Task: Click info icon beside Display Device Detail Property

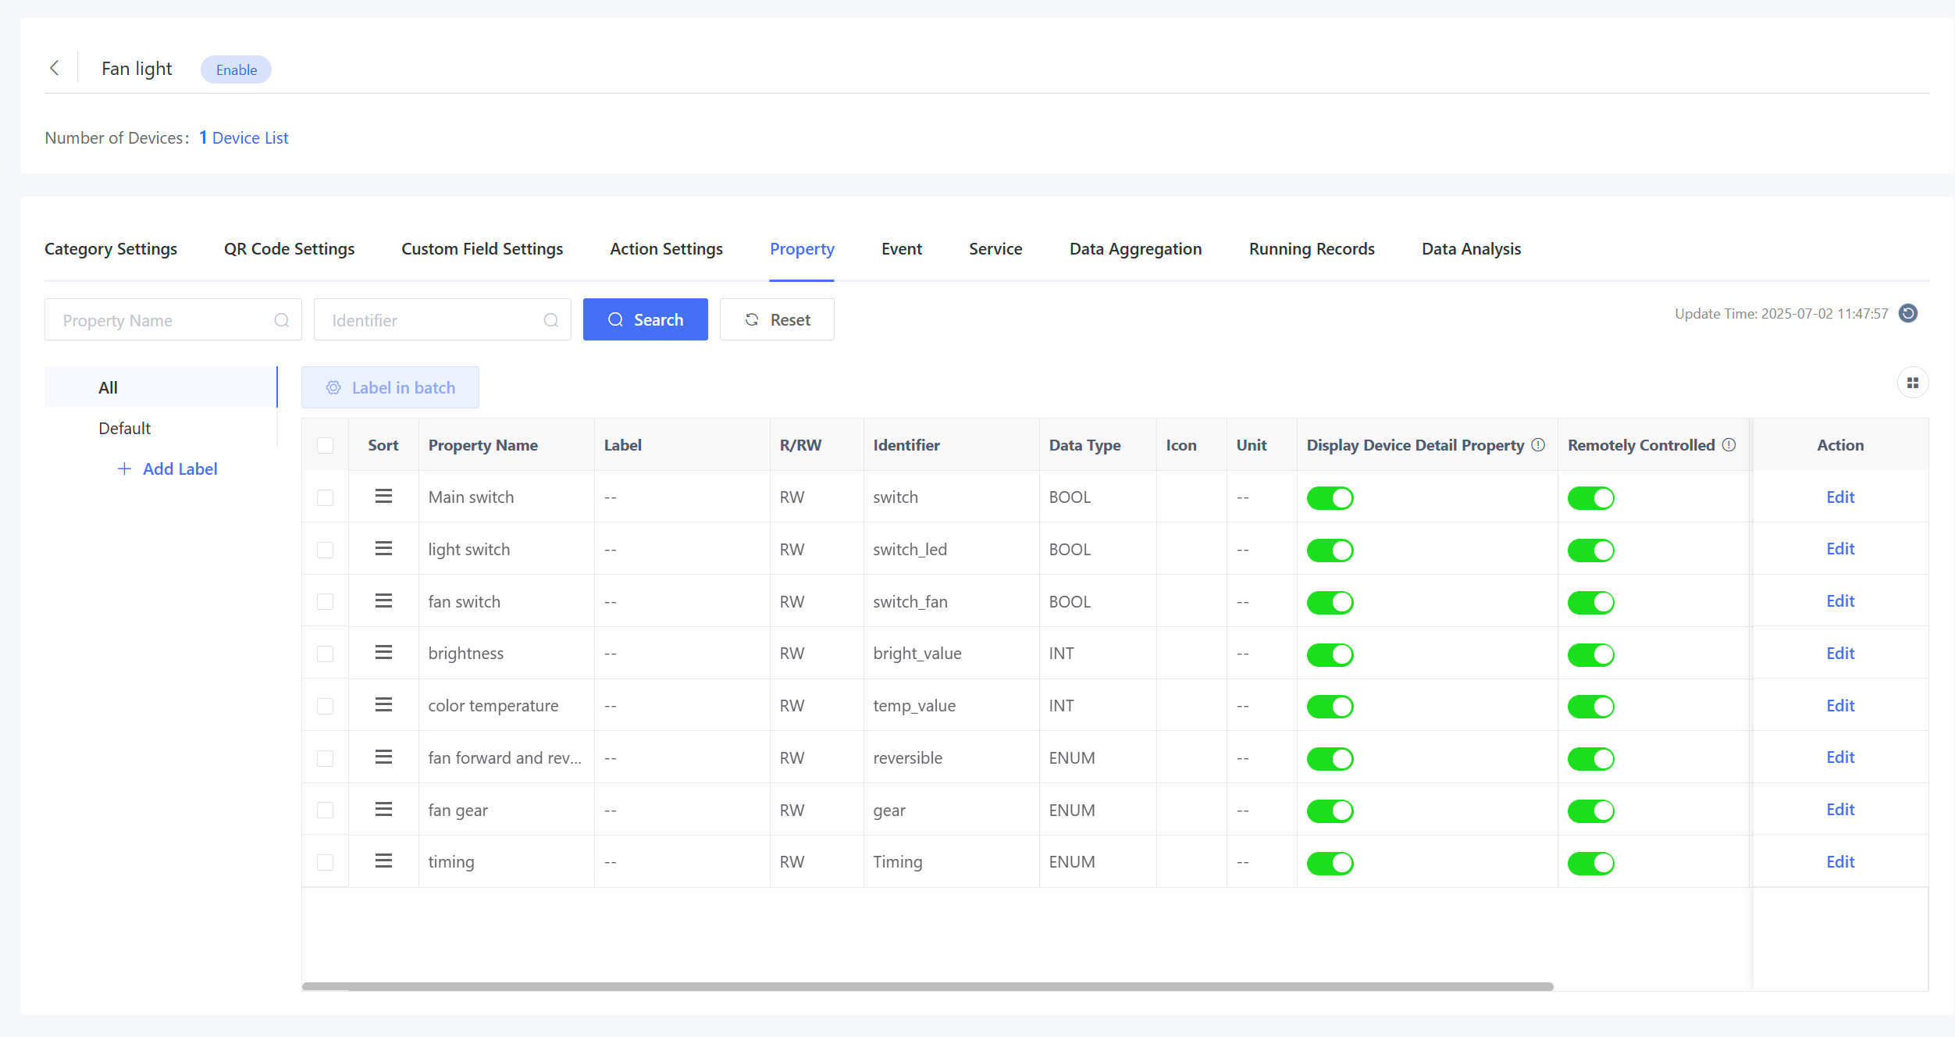Action: 1538,445
